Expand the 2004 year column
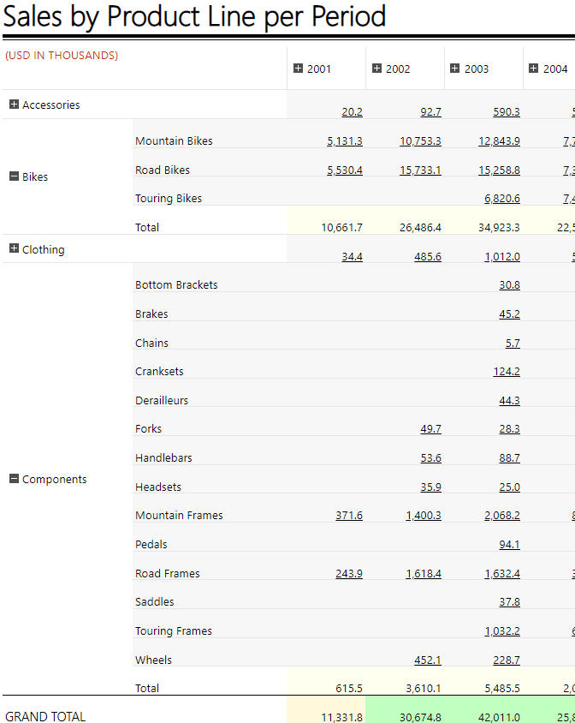 (534, 69)
